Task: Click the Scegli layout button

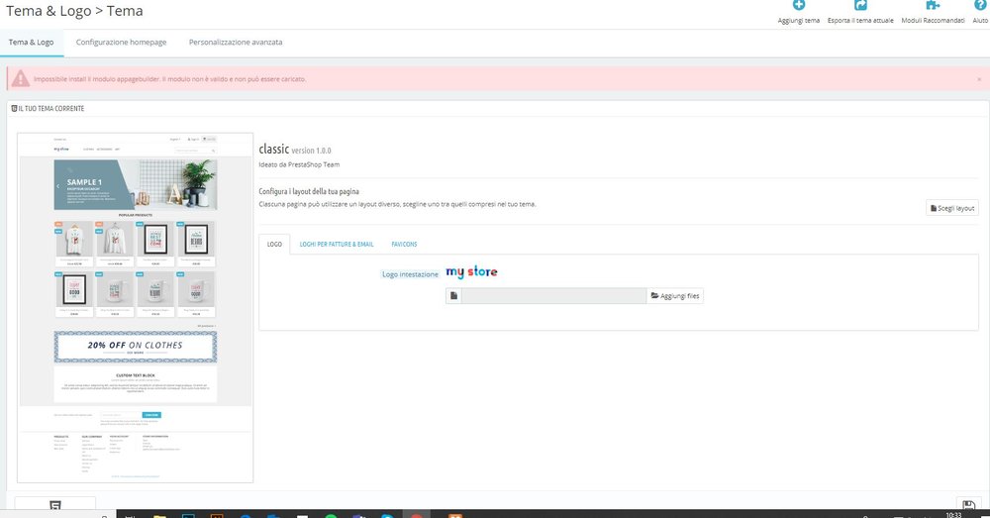Action: click(x=952, y=208)
